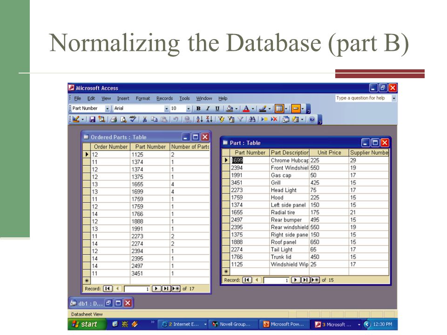Toggle Italic formatting
Screen dimensions: 447x335
pos(208,108)
